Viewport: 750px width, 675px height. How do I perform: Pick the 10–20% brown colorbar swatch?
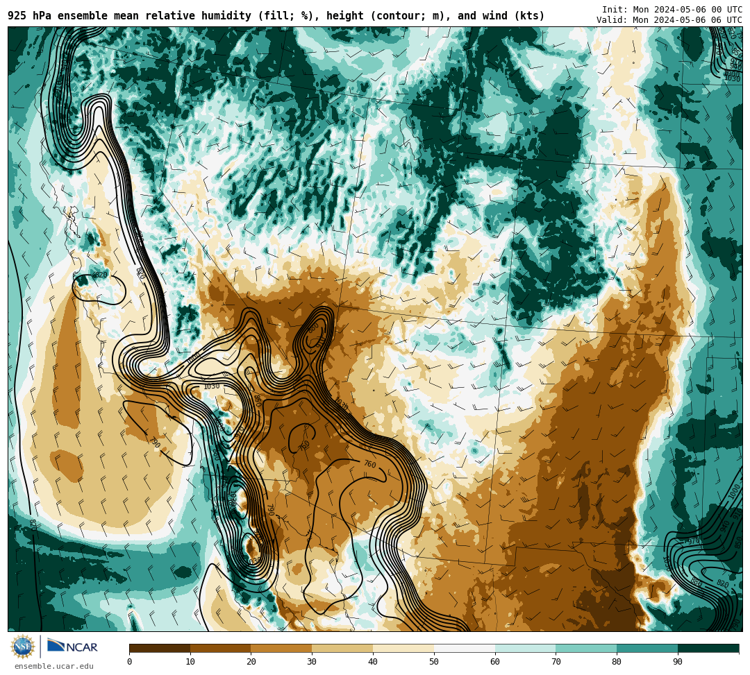coord(221,648)
